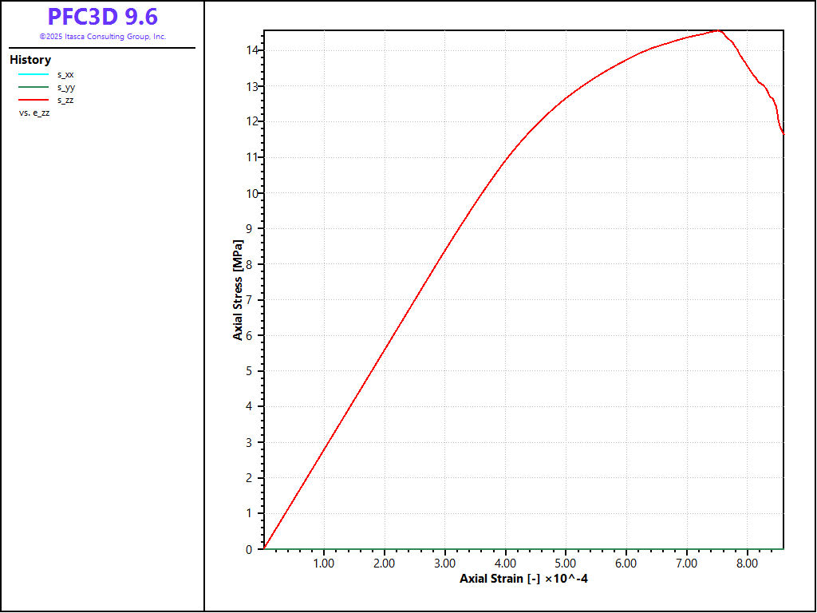Click the 1.00 tick label on strain axis
The image size is (817, 613).
coord(323,563)
